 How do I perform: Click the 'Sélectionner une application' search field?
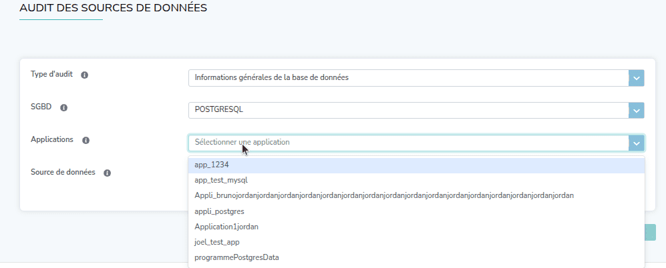[x=407, y=143]
